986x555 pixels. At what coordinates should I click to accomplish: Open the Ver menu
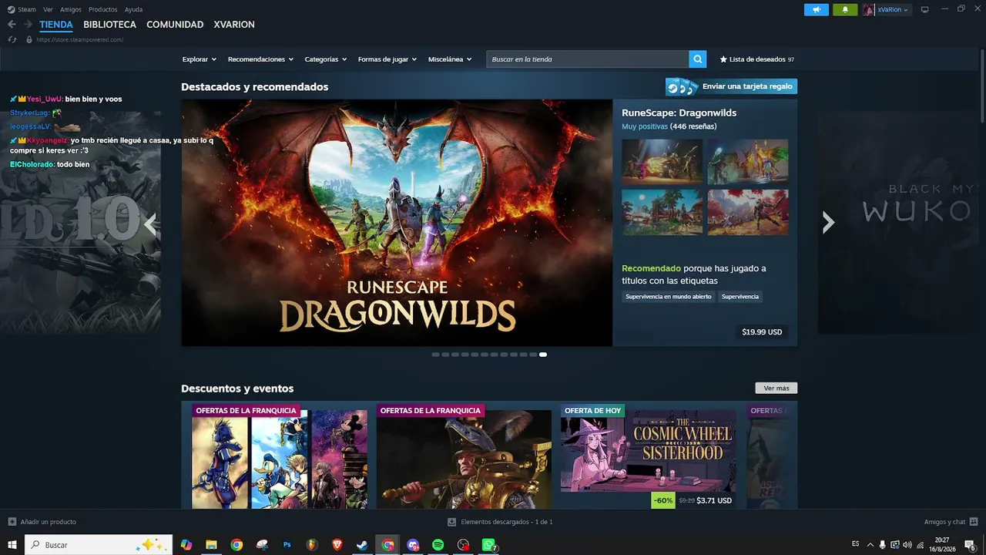[49, 9]
